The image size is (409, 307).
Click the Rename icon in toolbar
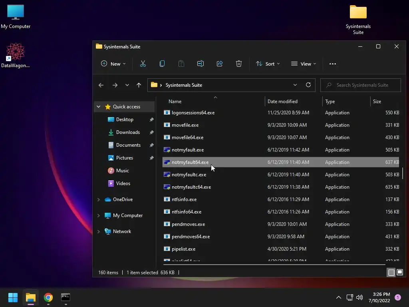point(201,64)
